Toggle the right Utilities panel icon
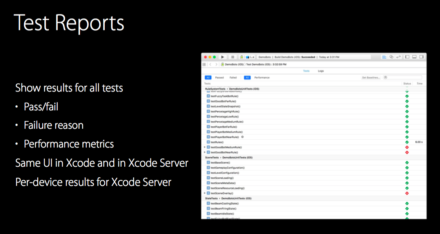Image resolution: width=440 pixels, height=234 pixels. coord(421,57)
